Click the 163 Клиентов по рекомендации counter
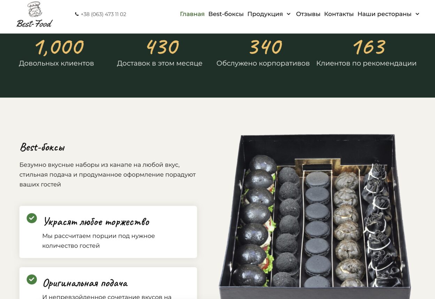 point(366,53)
